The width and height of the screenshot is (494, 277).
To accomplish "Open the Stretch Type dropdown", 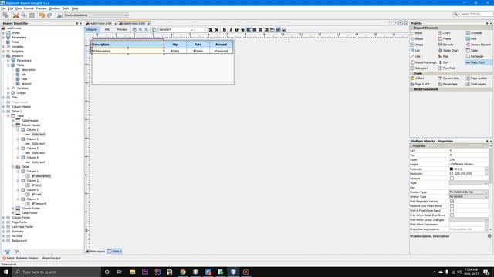I will (x=469, y=197).
